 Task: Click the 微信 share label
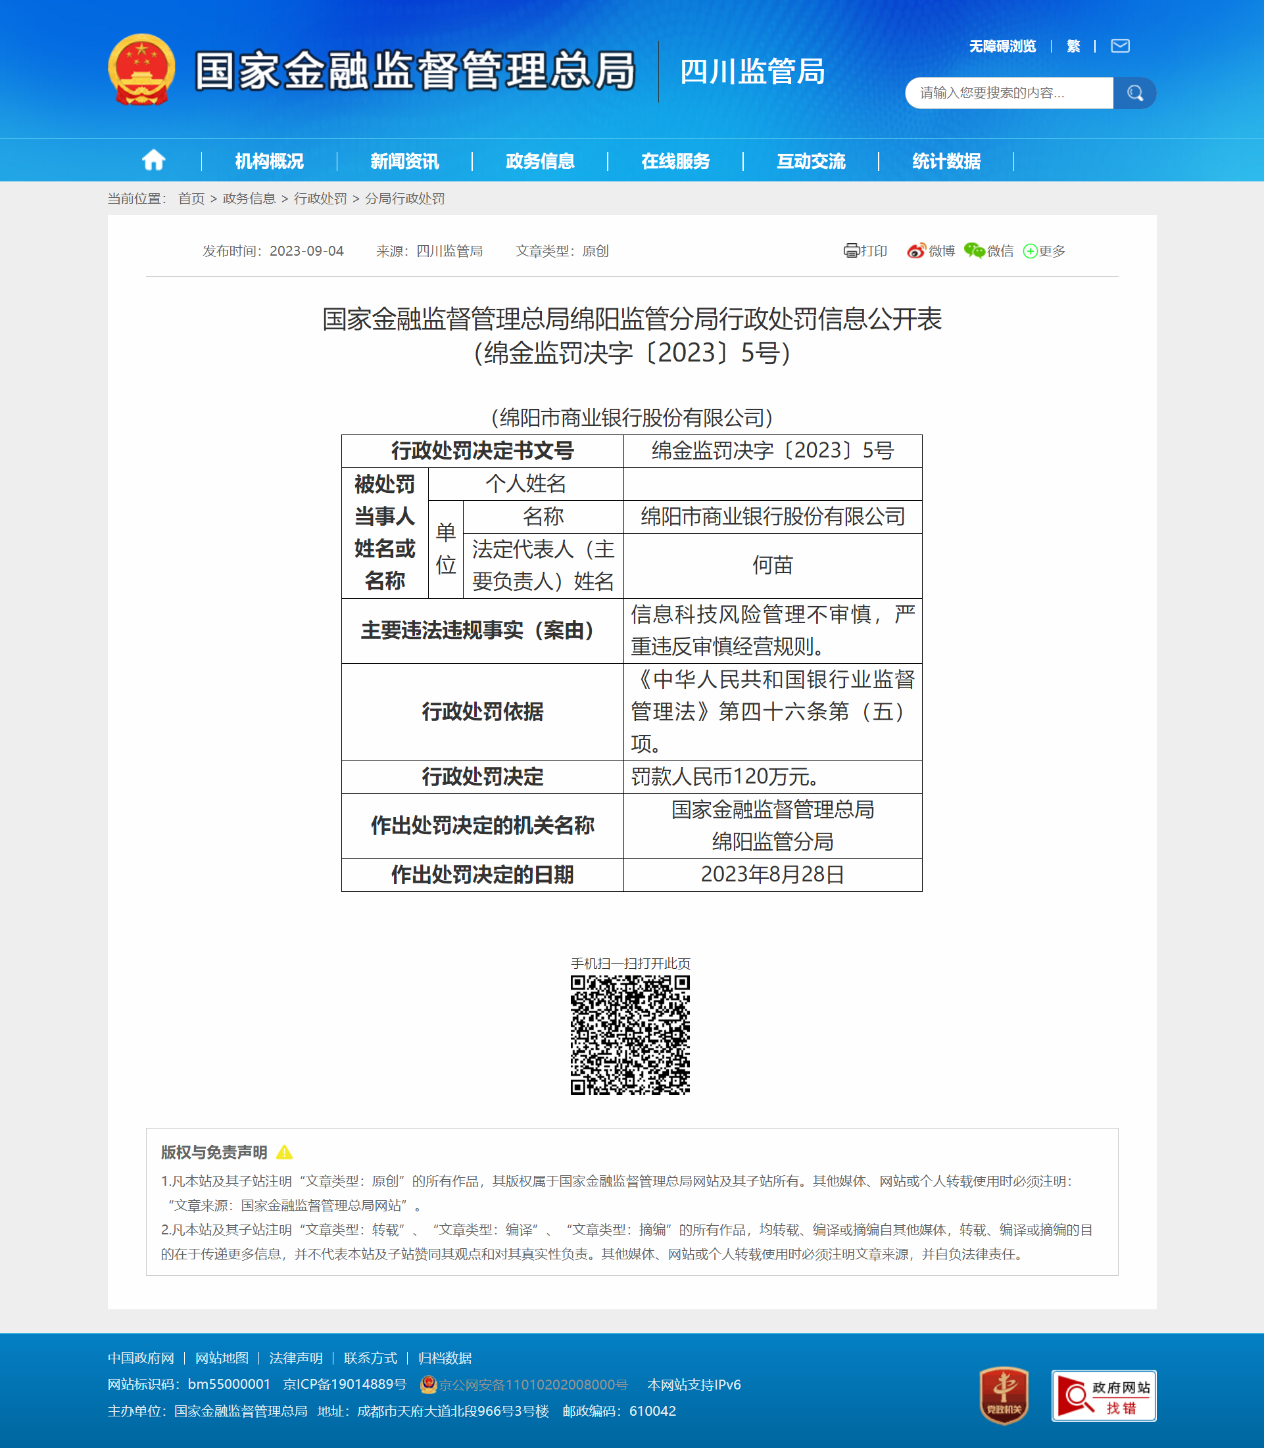1000,251
